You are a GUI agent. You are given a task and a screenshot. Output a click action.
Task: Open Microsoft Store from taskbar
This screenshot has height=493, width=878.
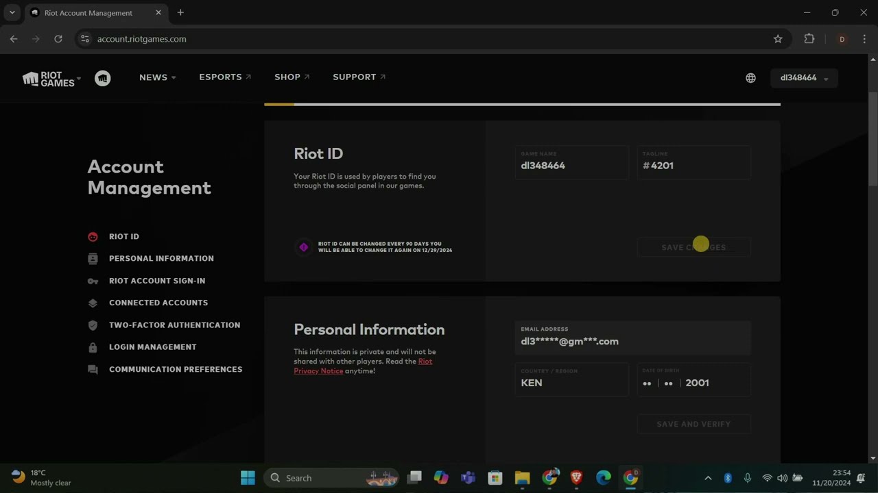point(495,478)
